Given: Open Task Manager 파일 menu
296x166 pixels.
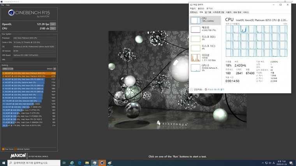Looking at the screenshot, I should [x=193, y=9].
